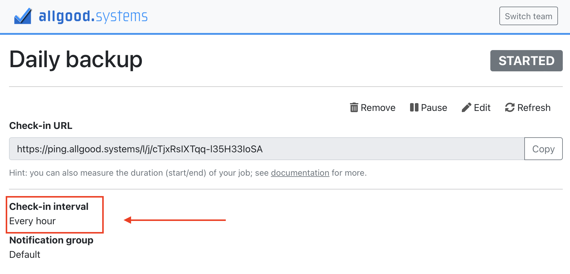Image resolution: width=570 pixels, height=274 pixels.
Task: Select the pause bars icon next to Edit
Action: pos(414,108)
